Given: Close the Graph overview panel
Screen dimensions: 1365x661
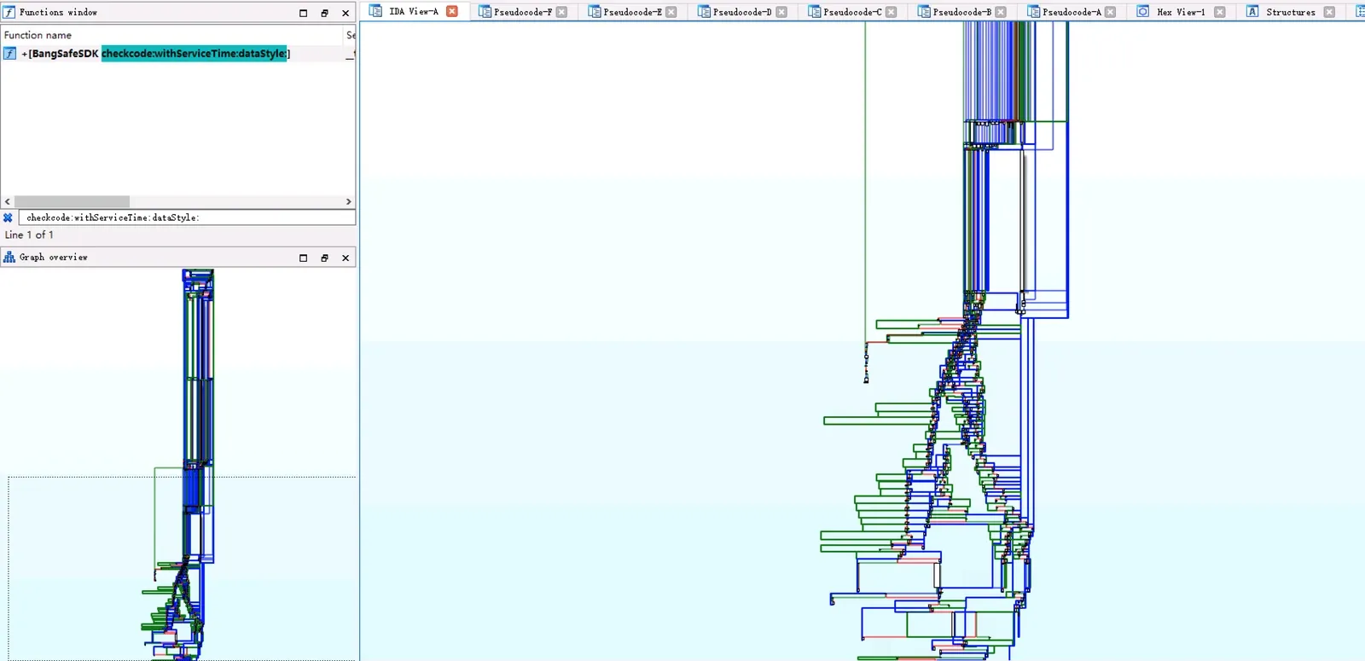Looking at the screenshot, I should (346, 258).
